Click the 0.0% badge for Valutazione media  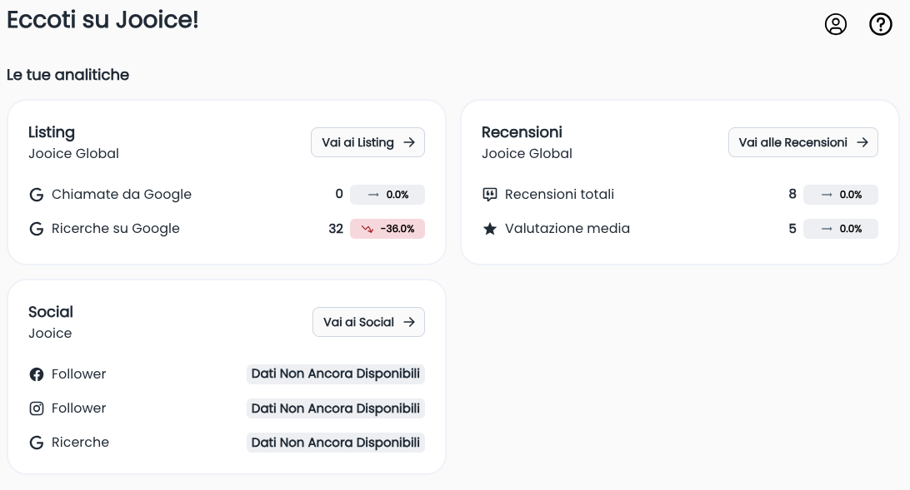pyautogui.click(x=840, y=229)
